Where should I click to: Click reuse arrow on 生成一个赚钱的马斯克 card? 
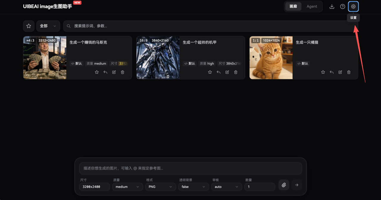click(105, 72)
